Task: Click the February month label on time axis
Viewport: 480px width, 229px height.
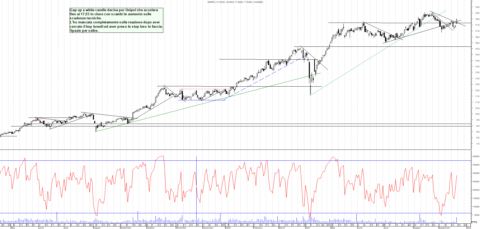Action: pyautogui.click(x=258, y=228)
